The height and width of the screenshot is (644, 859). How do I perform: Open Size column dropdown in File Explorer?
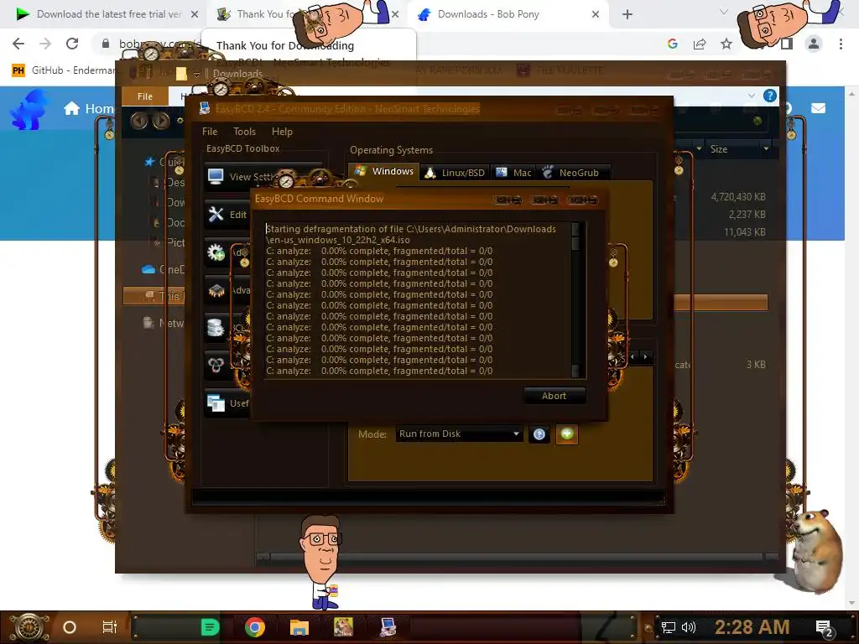(x=766, y=149)
